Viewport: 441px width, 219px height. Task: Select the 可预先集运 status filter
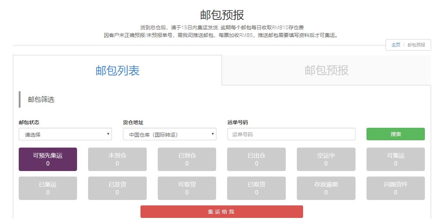48,159
